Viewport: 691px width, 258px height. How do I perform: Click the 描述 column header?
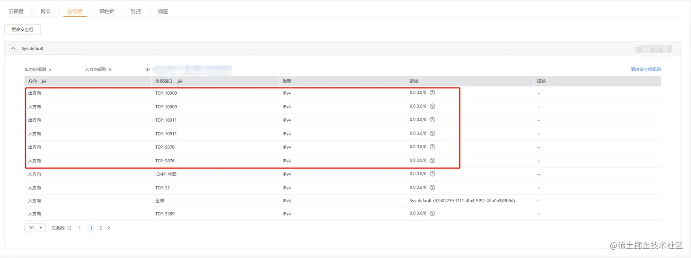tap(542, 81)
